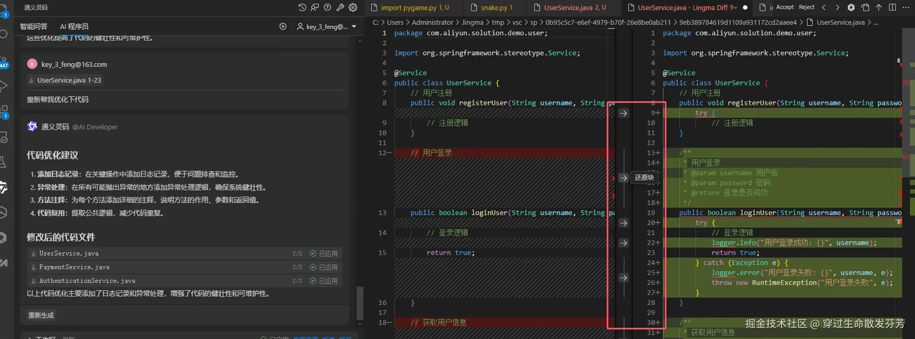This screenshot has width=915, height=339.
Task: Click the chat panel vertical scrollbar
Action: coord(360,303)
